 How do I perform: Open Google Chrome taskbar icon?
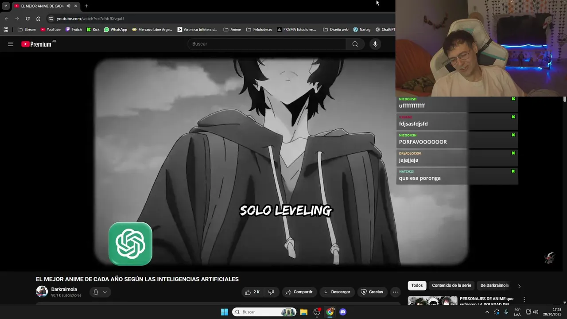330,312
